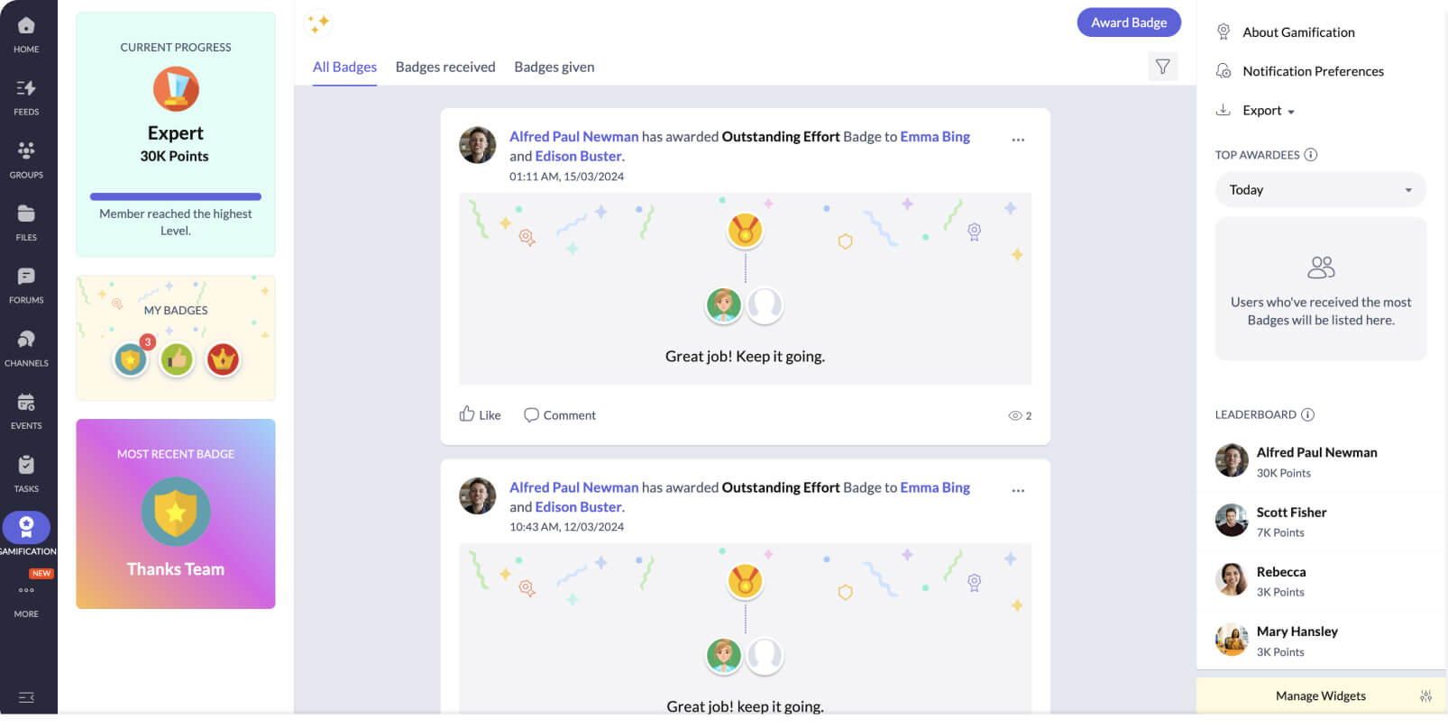Open About Gamification
Viewport: 1448px width, 727px height.
point(1298,32)
